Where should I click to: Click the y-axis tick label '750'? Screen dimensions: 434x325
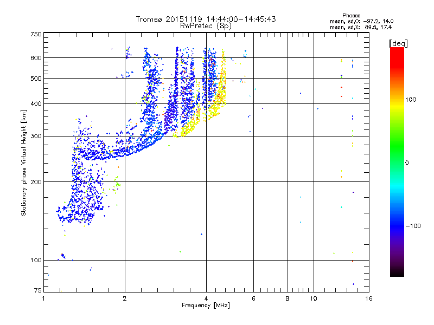point(36,34)
